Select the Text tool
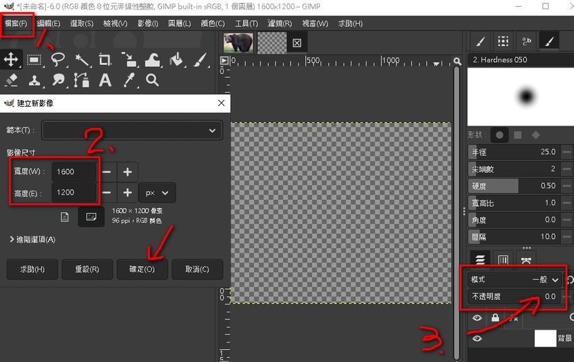The width and height of the screenshot is (574, 362). [x=105, y=80]
